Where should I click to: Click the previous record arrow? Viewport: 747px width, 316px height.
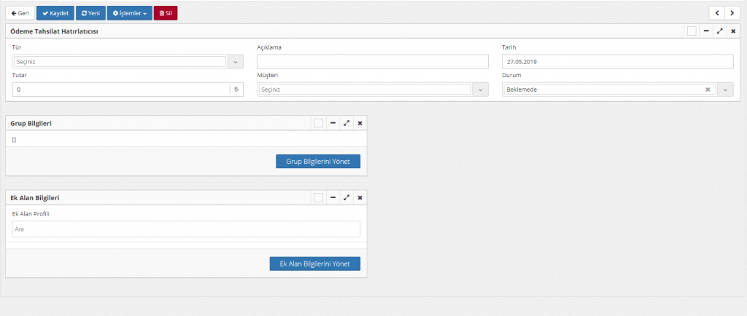tap(716, 13)
